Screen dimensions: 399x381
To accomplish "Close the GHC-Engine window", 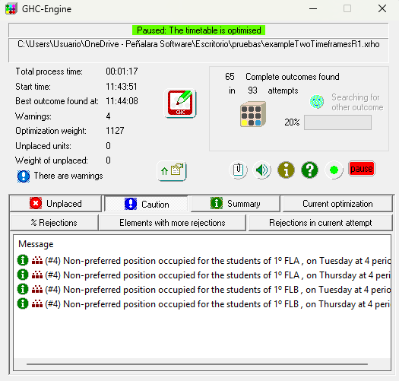I will tap(382, 8).
